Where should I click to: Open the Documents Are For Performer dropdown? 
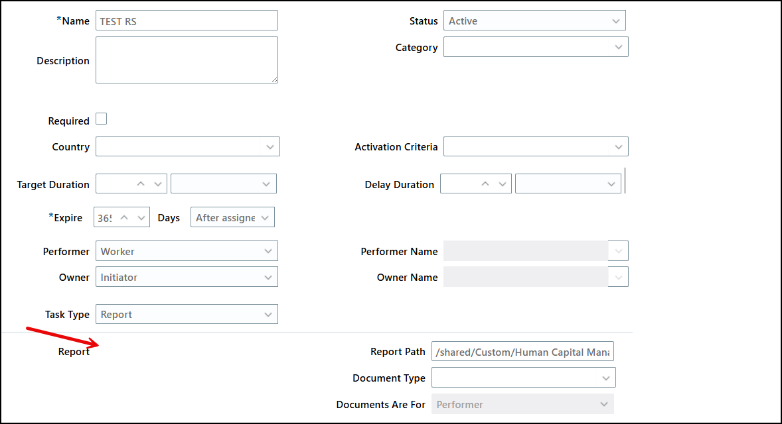coord(522,404)
